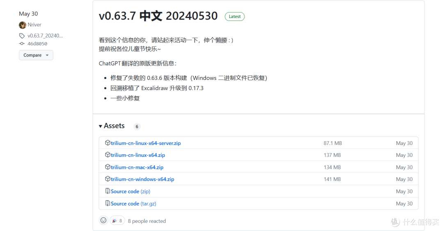Toggle the party popper reaction with count 8
Screen dimensions: 443x231
tap(117, 221)
